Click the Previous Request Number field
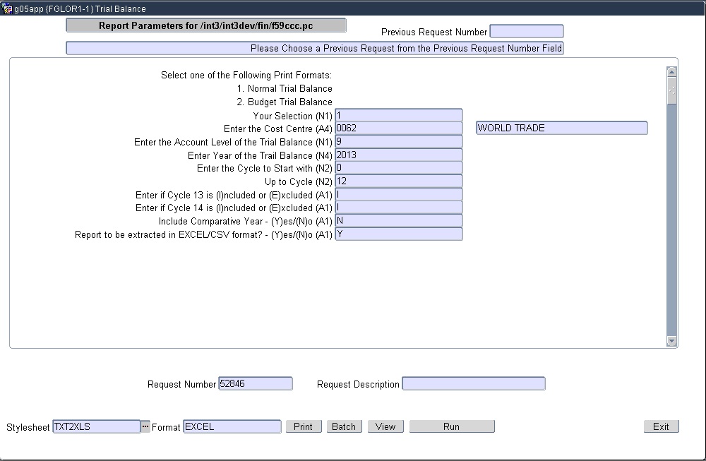Viewport: 706px width, 461px height. [526, 31]
